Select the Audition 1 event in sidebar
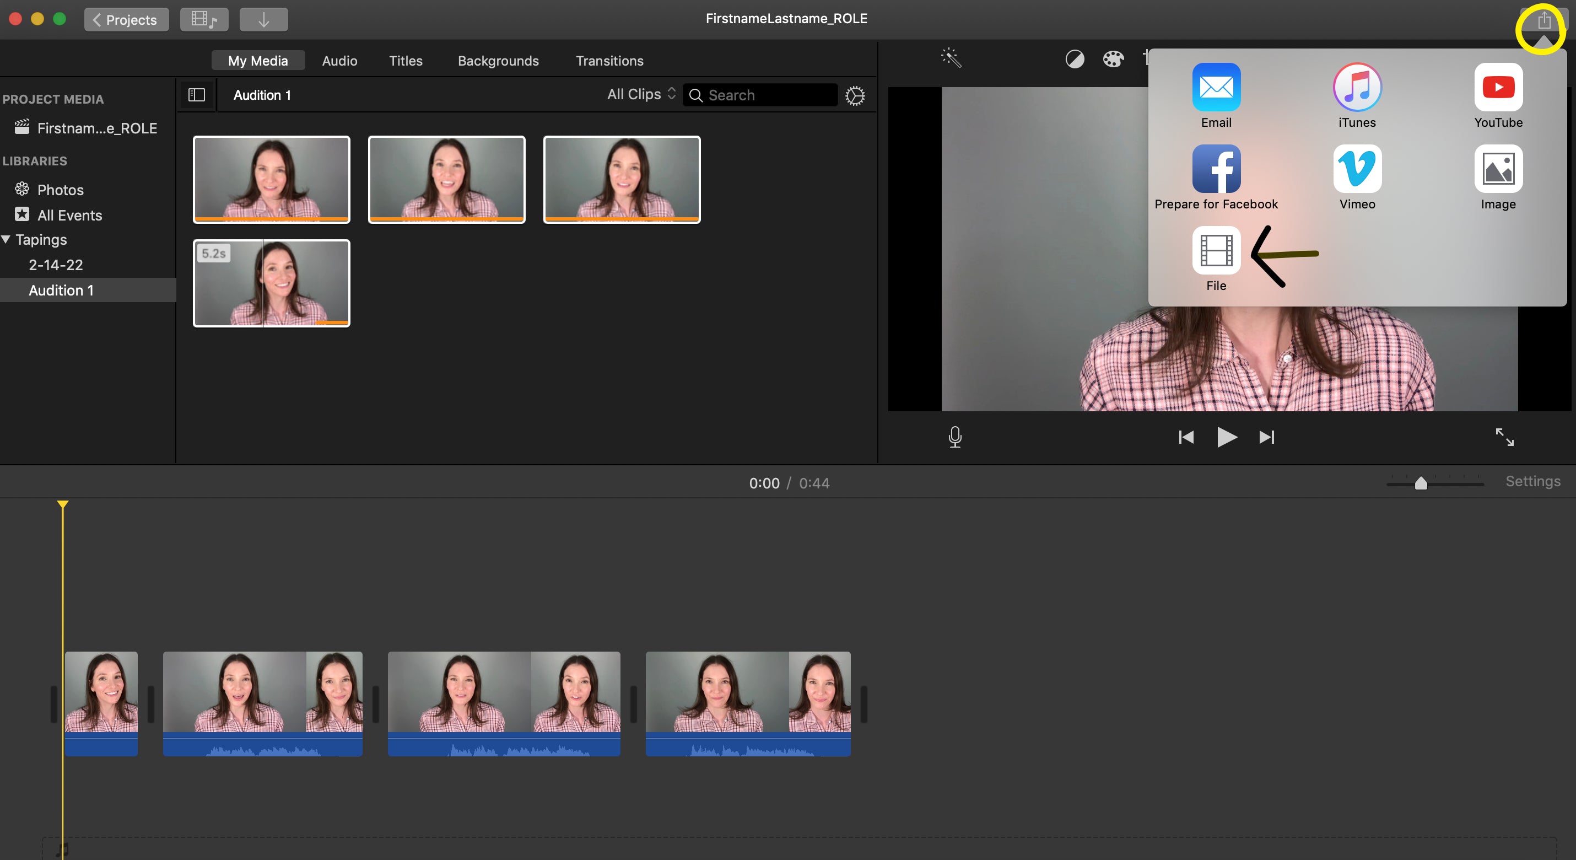 88,290
